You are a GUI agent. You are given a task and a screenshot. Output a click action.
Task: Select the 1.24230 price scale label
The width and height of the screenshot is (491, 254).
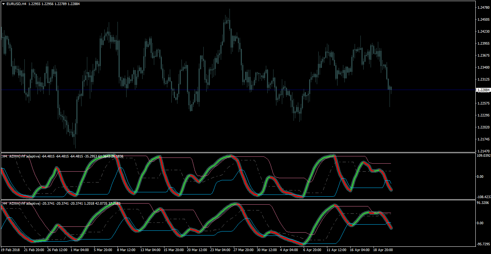pyautogui.click(x=484, y=31)
